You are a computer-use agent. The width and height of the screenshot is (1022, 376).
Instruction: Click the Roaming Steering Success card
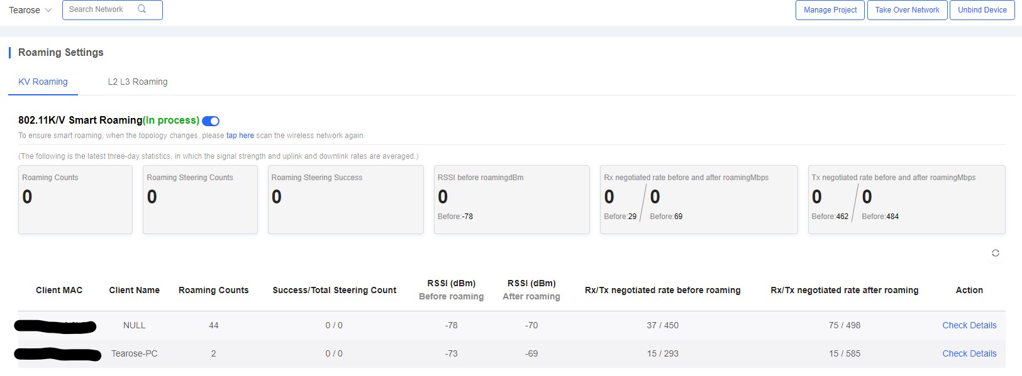point(345,200)
